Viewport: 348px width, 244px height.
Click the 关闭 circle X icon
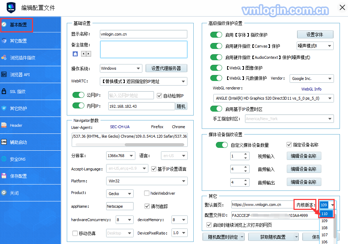coord(4,193)
